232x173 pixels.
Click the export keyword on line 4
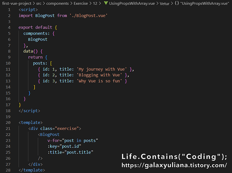[26, 28]
